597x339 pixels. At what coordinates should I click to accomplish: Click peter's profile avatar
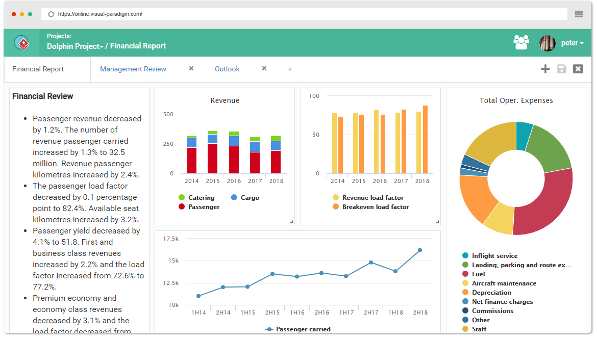pos(547,43)
